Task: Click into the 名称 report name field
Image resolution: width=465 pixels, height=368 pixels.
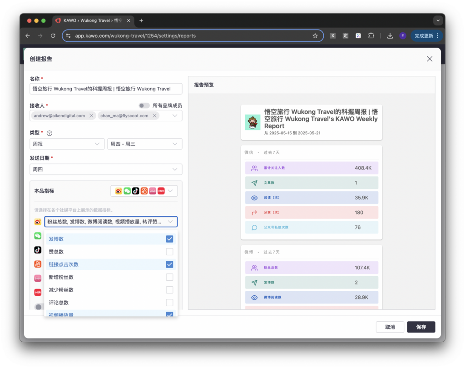Action: [x=106, y=89]
